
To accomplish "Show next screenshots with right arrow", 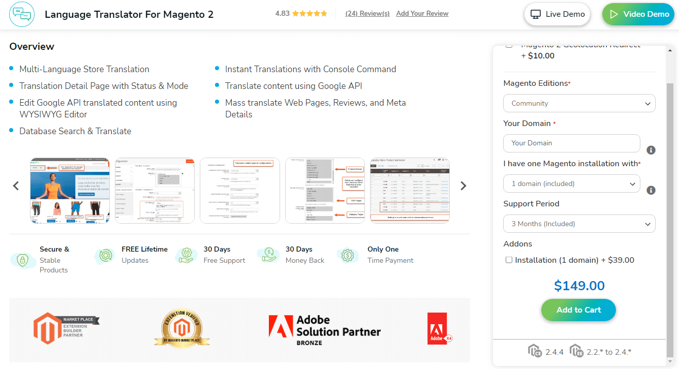I will [463, 186].
